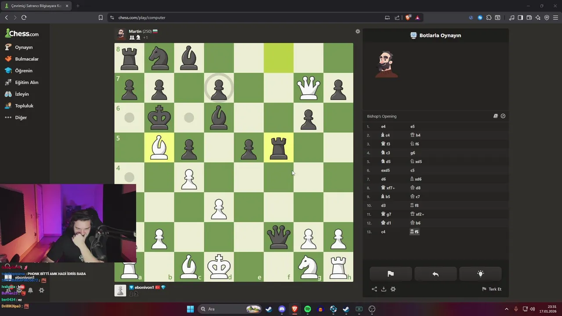Click the Chess.com logo
The height and width of the screenshot is (316, 562).
tap(22, 33)
